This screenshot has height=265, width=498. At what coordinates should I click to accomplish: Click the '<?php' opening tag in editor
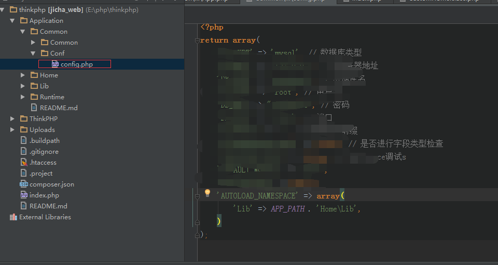212,28
